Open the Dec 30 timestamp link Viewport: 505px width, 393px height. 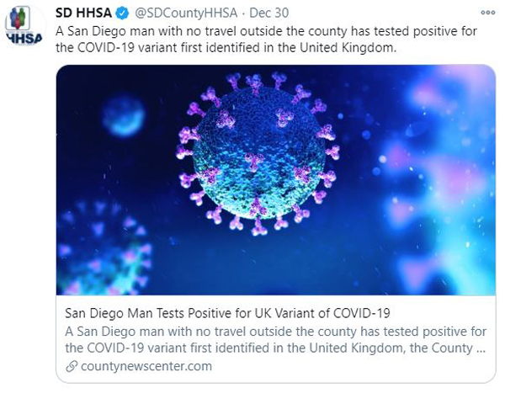(269, 13)
